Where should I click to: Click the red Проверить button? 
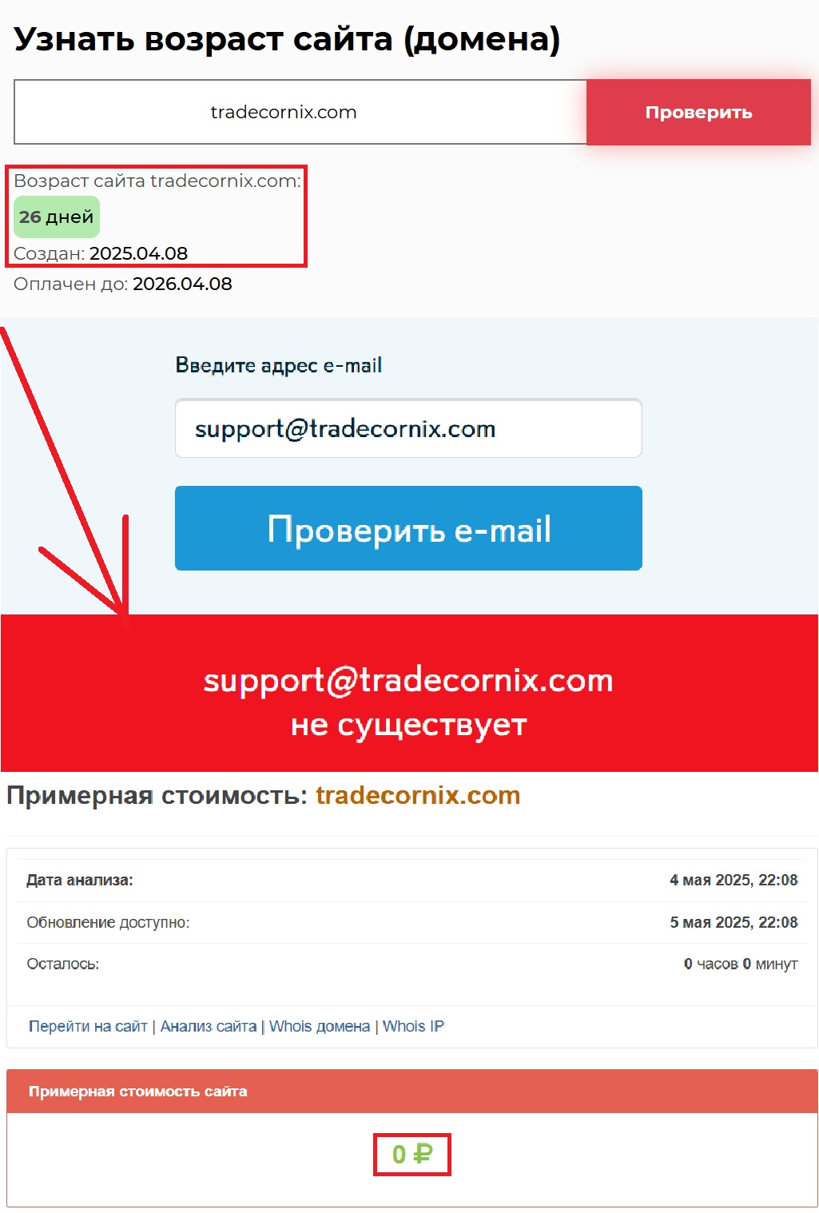point(698,113)
